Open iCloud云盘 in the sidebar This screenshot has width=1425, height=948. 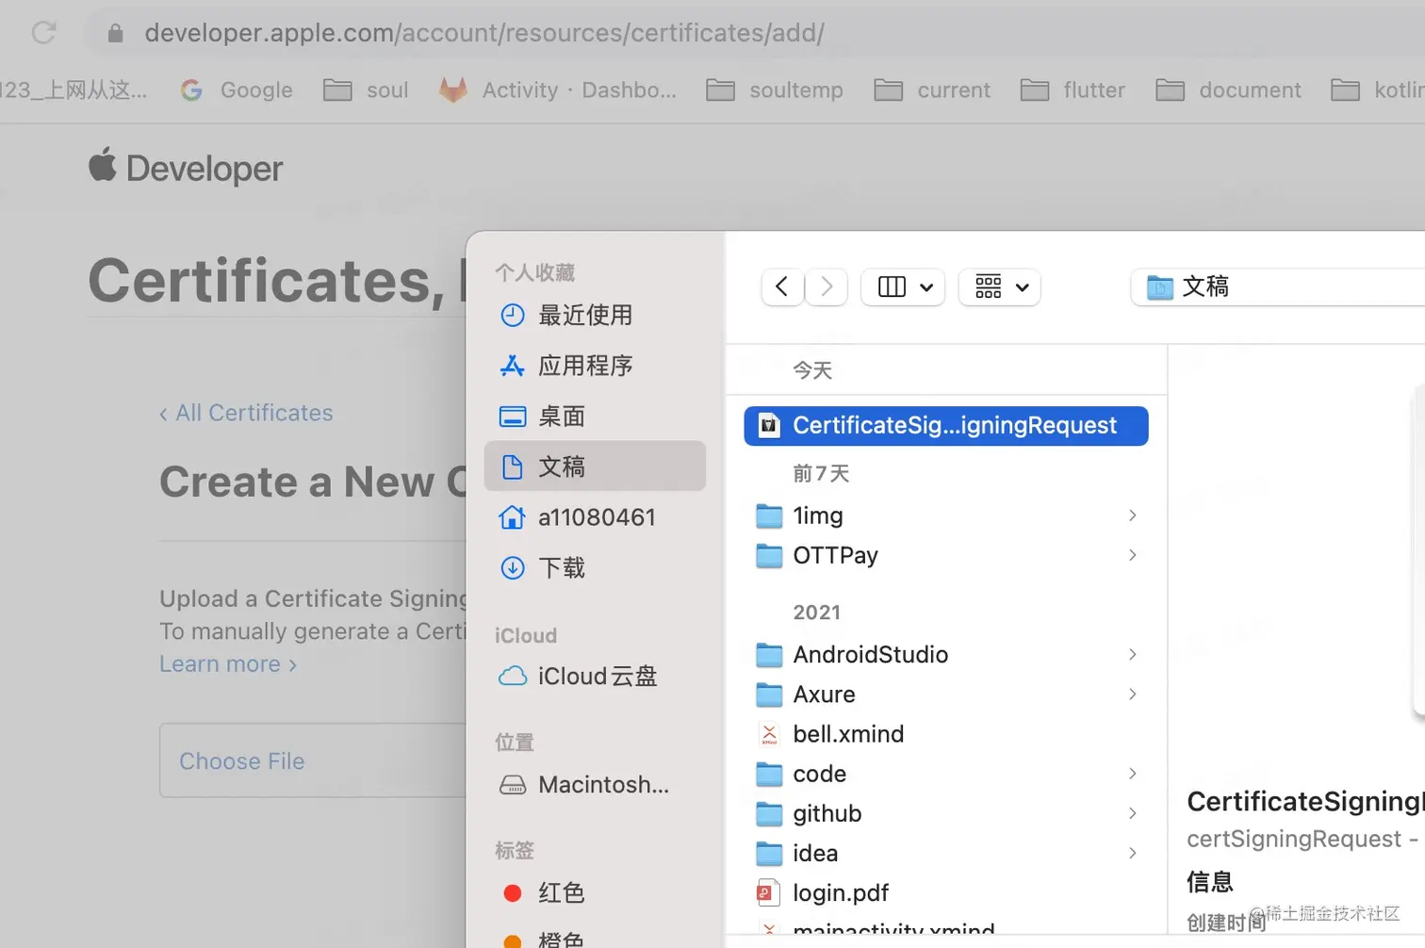point(595,677)
